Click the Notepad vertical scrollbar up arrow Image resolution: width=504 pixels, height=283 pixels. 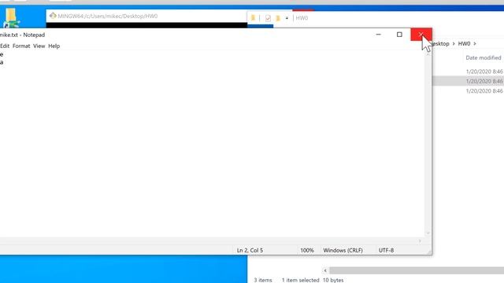[428, 54]
